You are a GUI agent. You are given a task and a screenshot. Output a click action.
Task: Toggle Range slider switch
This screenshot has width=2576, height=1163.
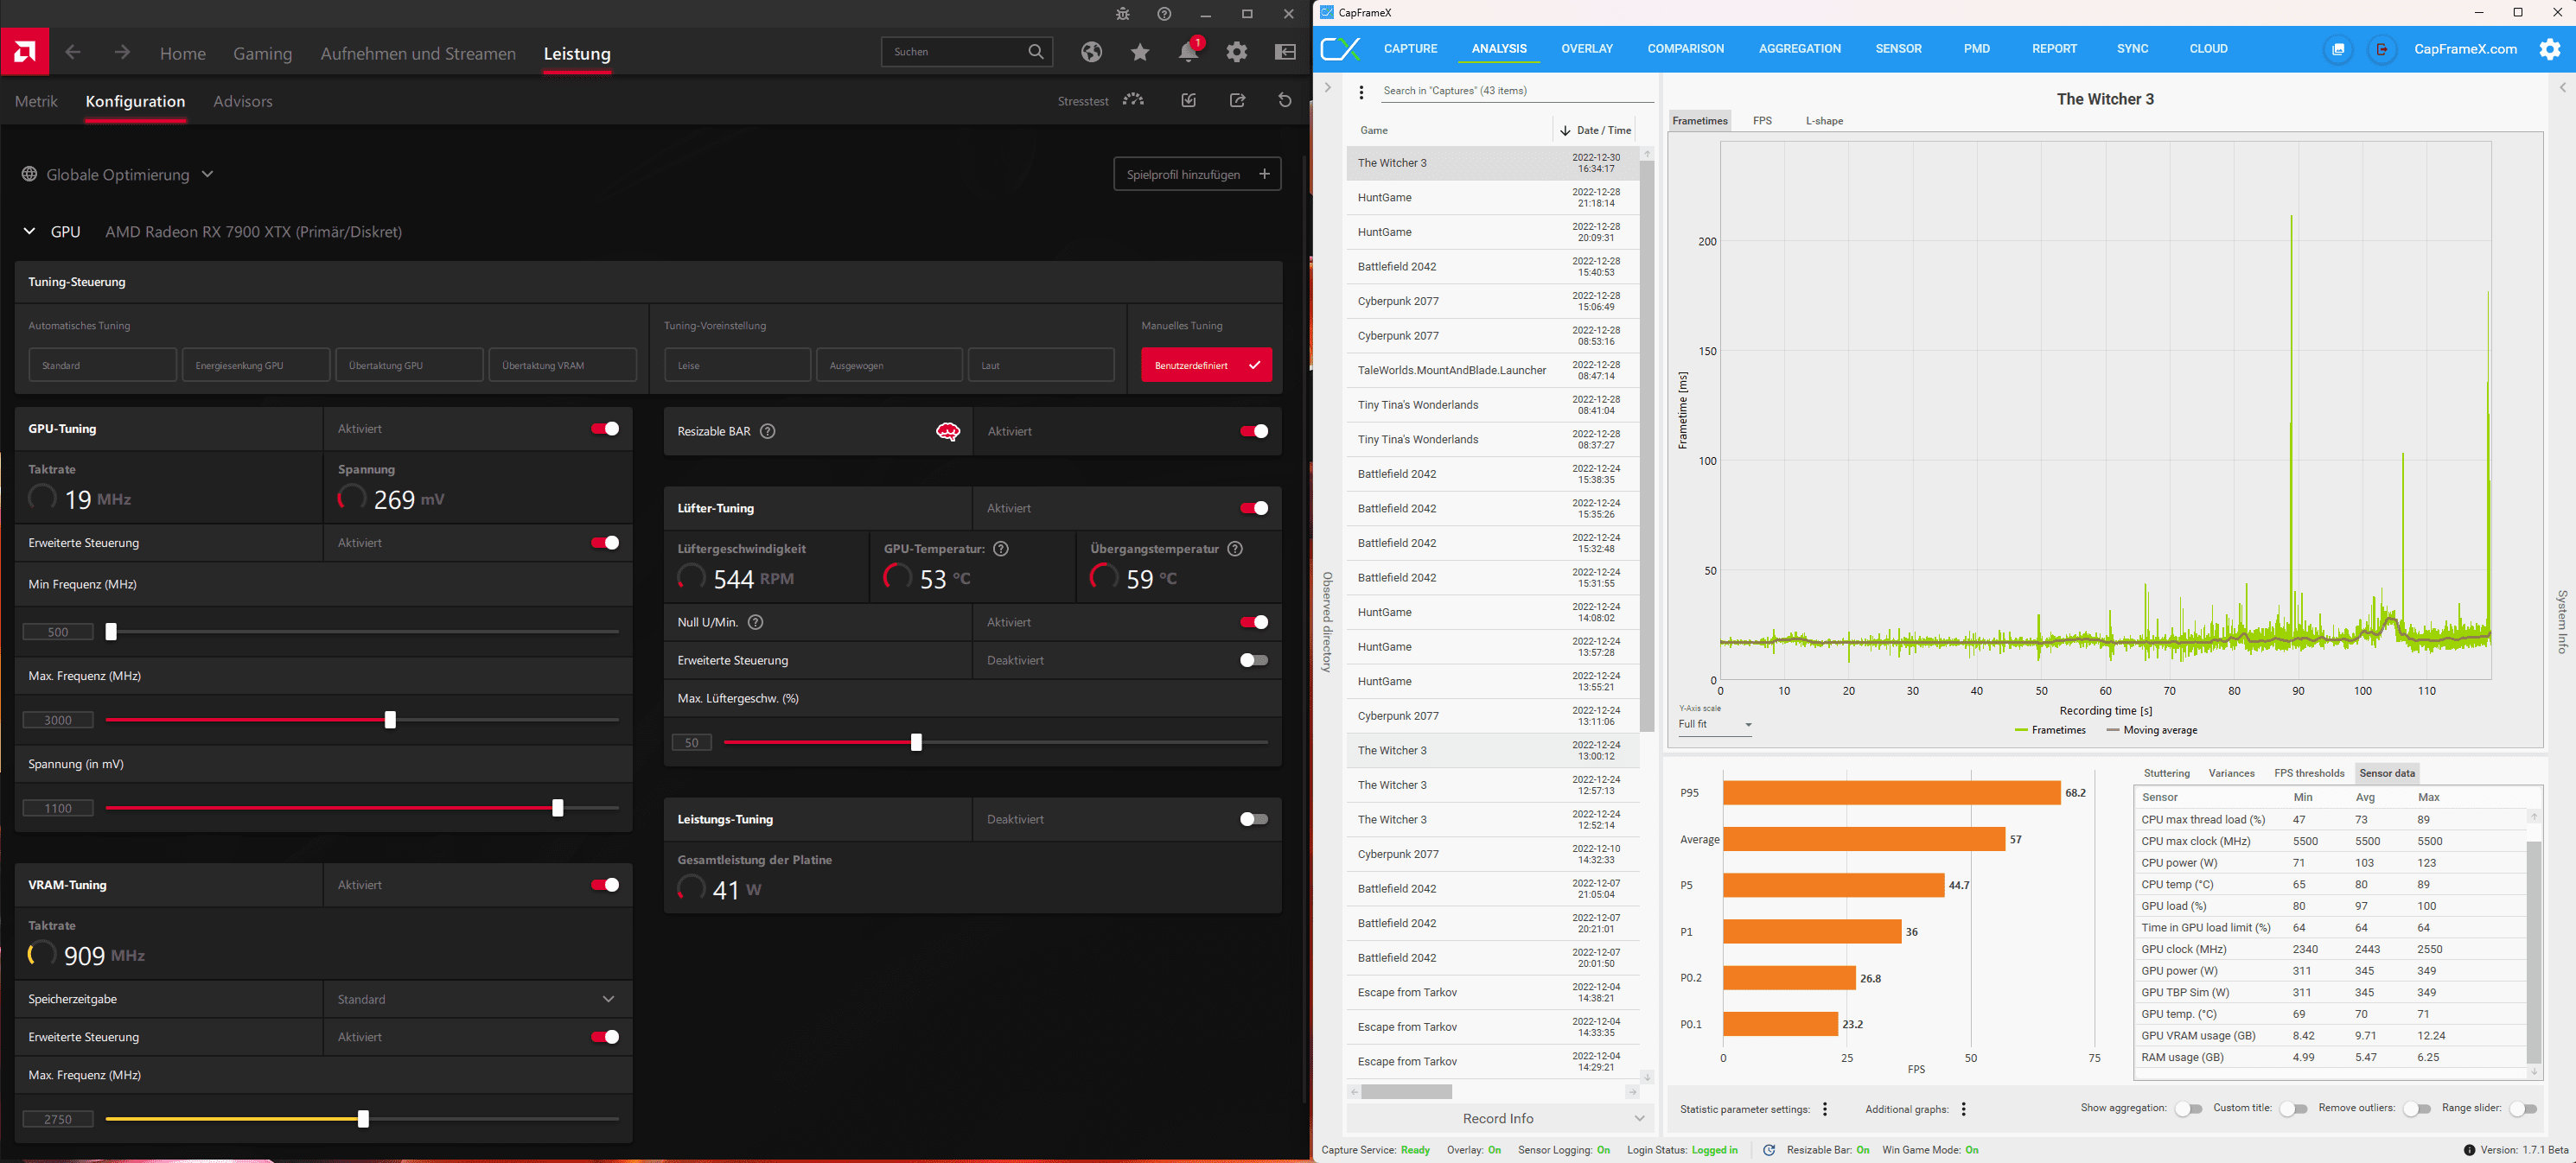(2523, 1109)
